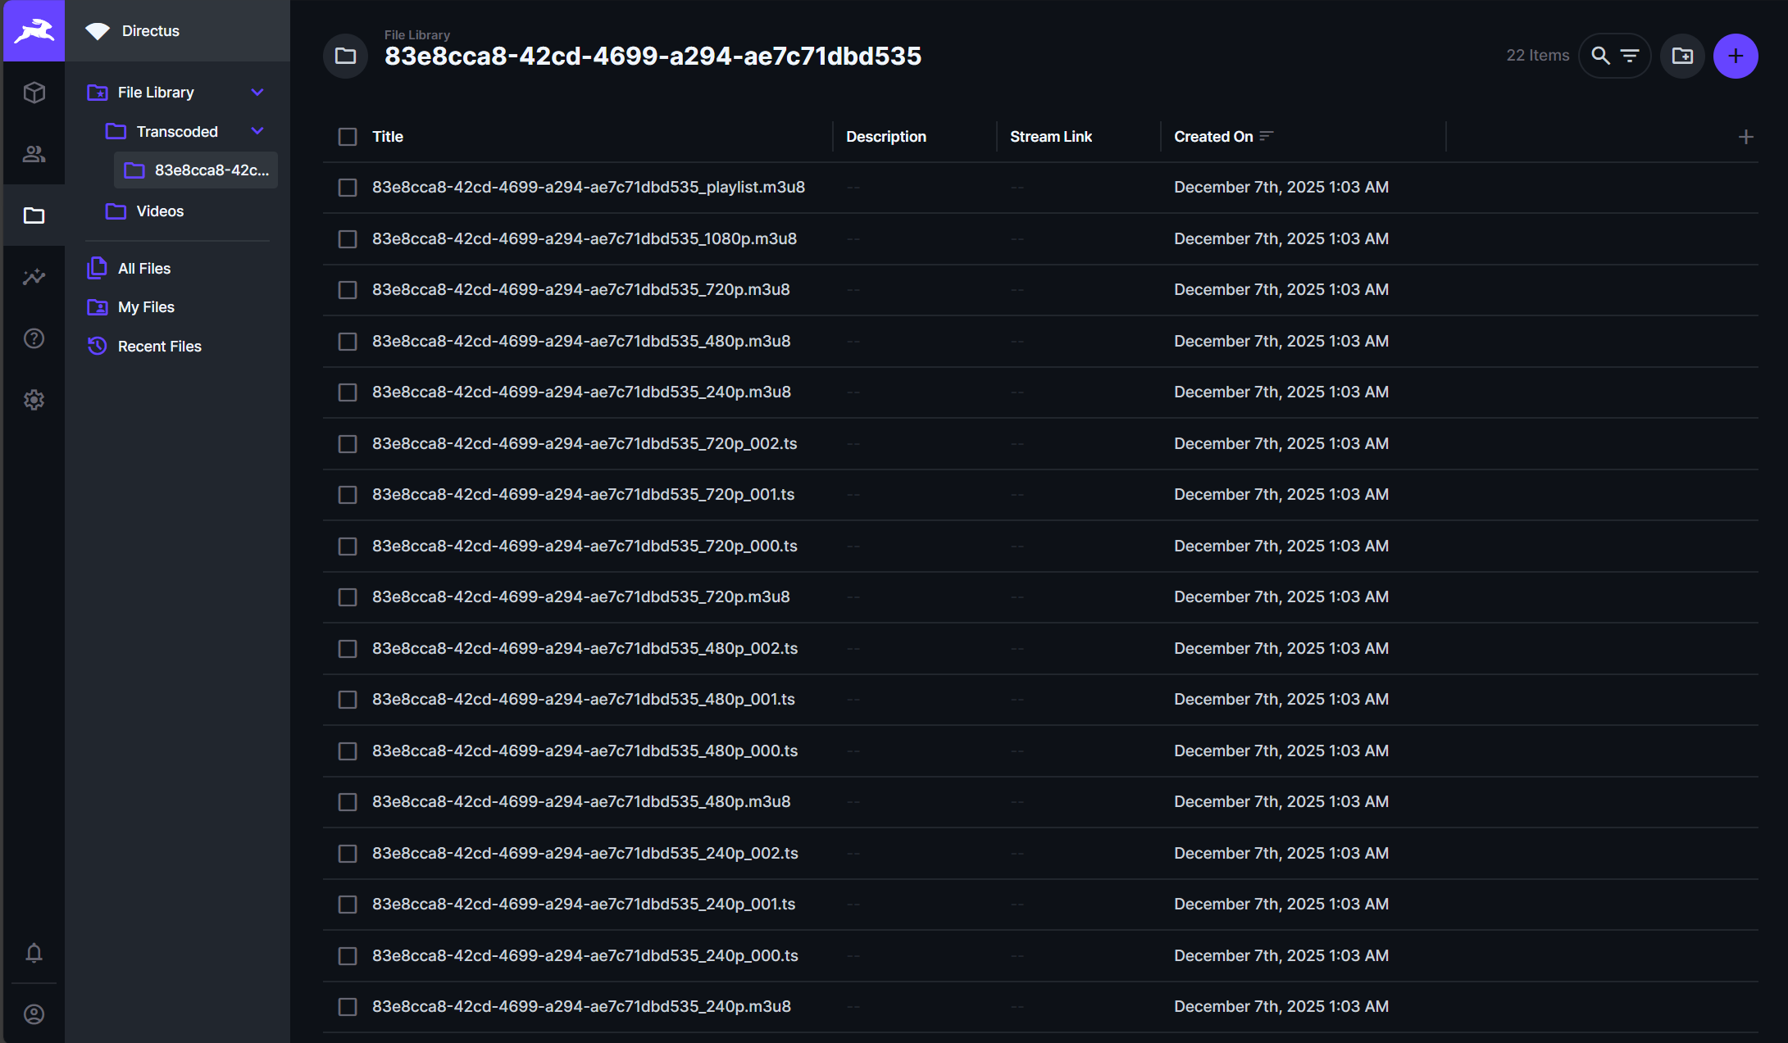
Task: Open the Videos folder in tree
Action: point(159,211)
